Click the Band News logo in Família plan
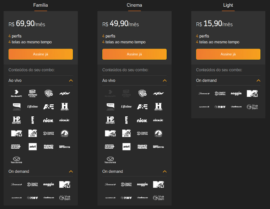Screen dimensions: 270x209 tap(49, 147)
